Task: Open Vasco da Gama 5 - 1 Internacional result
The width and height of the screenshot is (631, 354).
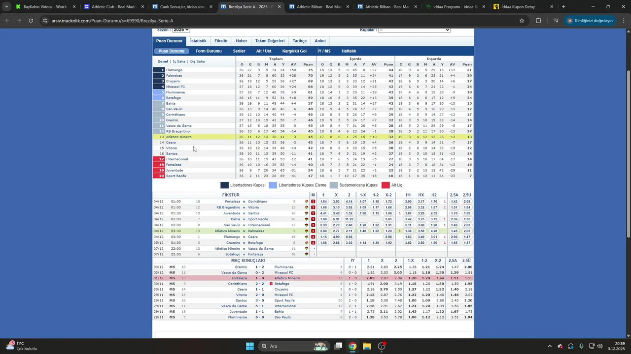Action: point(259,306)
